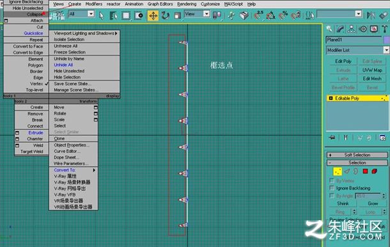Open the Display command panel tab
The height and width of the screenshot is (247, 390).
[x=374, y=29]
